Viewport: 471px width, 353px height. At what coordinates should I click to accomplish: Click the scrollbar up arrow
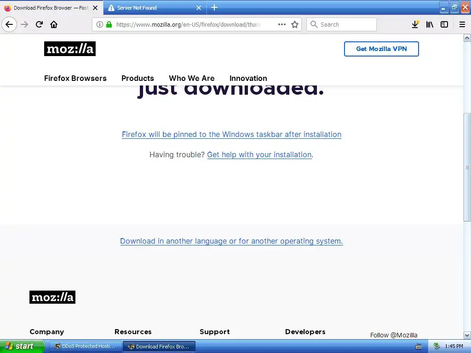pyautogui.click(x=467, y=38)
